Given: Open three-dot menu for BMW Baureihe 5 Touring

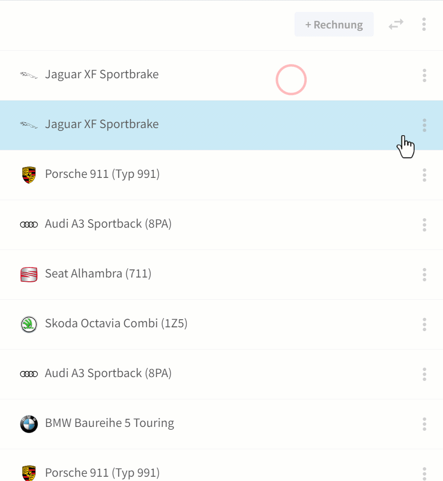Looking at the screenshot, I should click(425, 424).
